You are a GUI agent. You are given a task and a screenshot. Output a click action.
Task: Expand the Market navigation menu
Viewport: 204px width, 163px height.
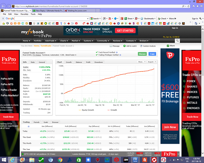pos(76,41)
